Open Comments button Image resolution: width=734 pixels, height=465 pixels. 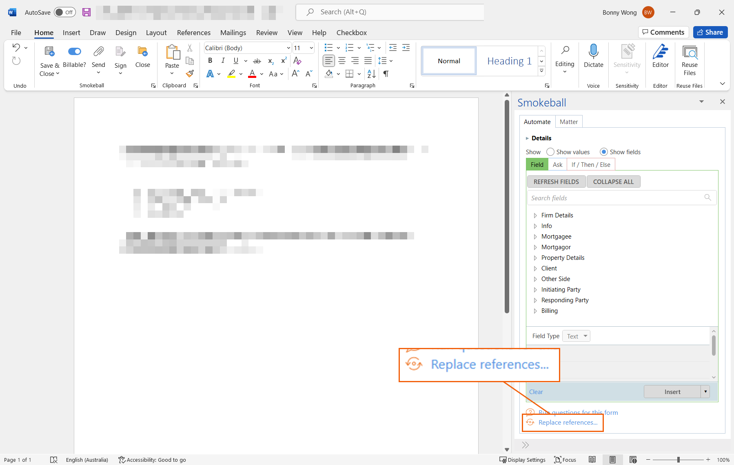tap(663, 32)
